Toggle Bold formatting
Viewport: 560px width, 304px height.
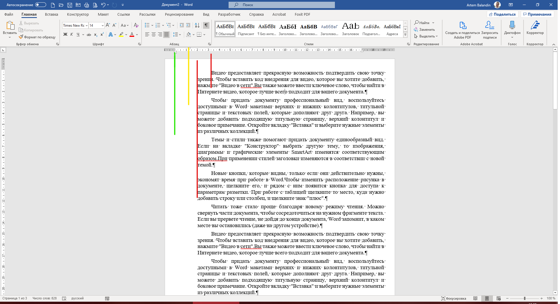click(x=65, y=35)
